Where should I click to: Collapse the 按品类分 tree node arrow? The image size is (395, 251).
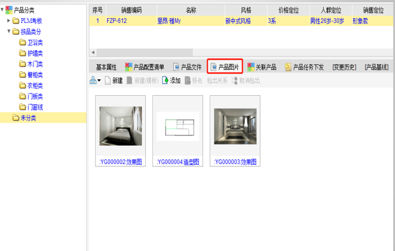pyautogui.click(x=9, y=31)
